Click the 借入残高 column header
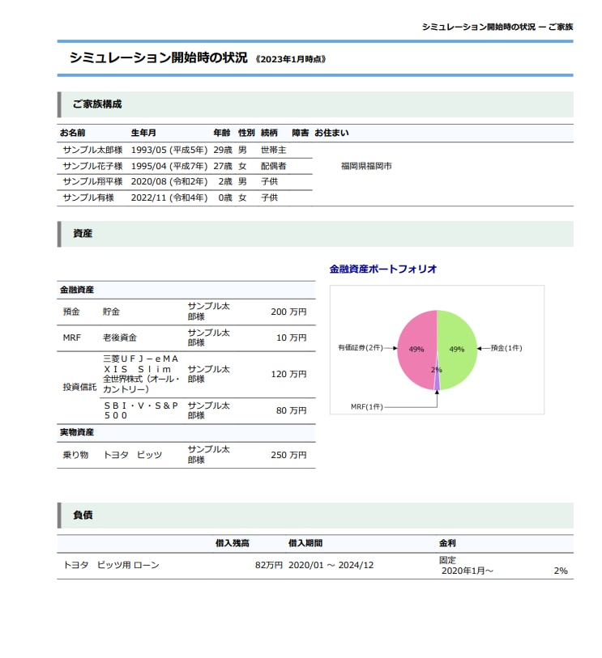Screen dimensions: 602x658 pyautogui.click(x=233, y=543)
